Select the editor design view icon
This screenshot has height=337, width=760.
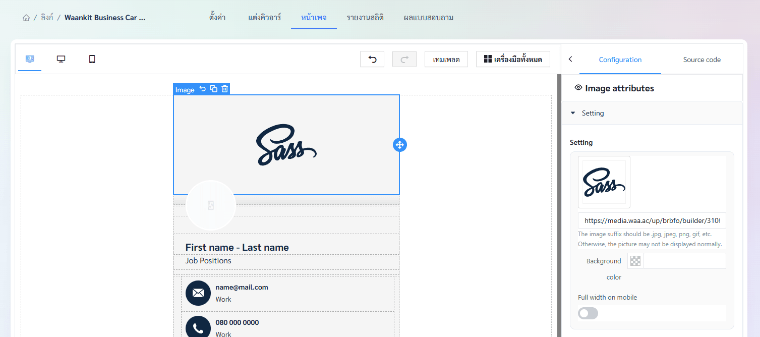click(x=30, y=59)
